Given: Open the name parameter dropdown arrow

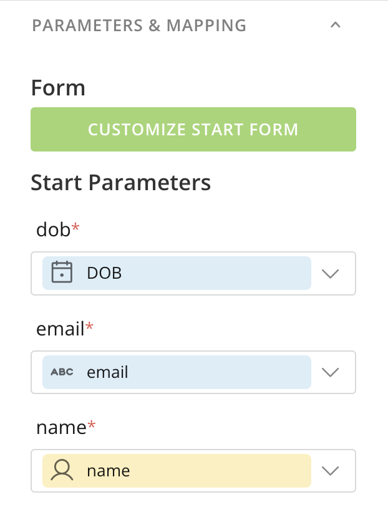Looking at the screenshot, I should [329, 471].
